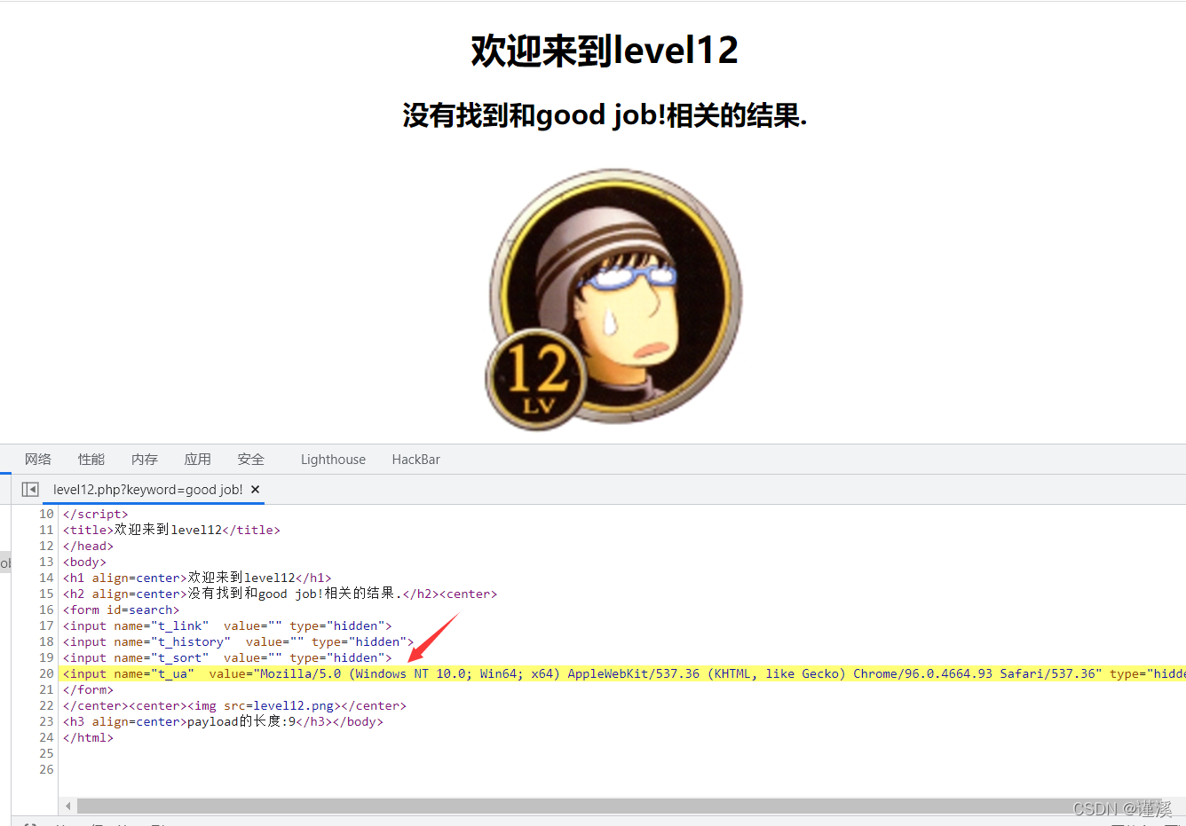Toggle the navigator sidebar icon

click(x=30, y=489)
